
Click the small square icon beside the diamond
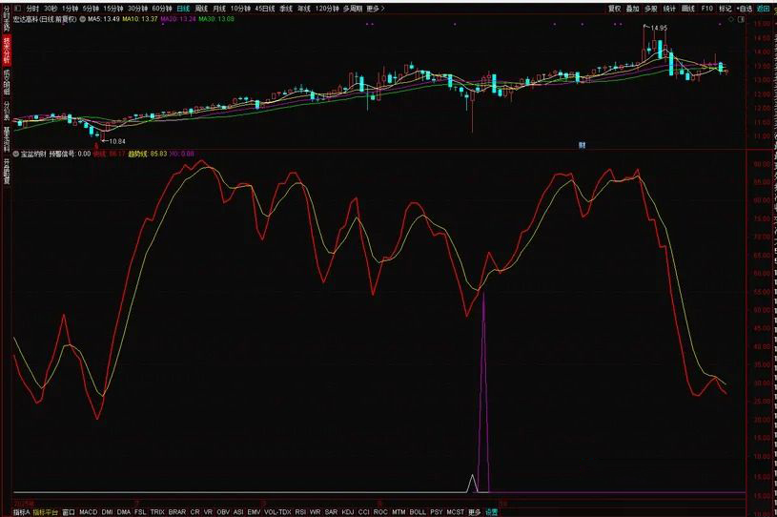point(741,19)
